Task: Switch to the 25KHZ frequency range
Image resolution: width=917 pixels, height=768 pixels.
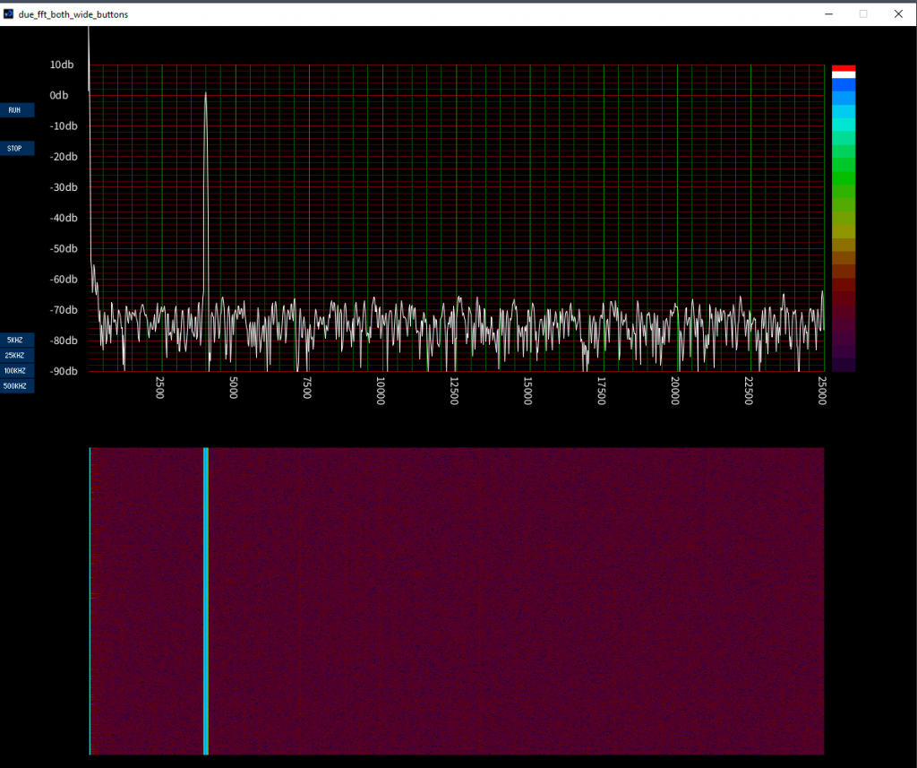Action: point(17,355)
